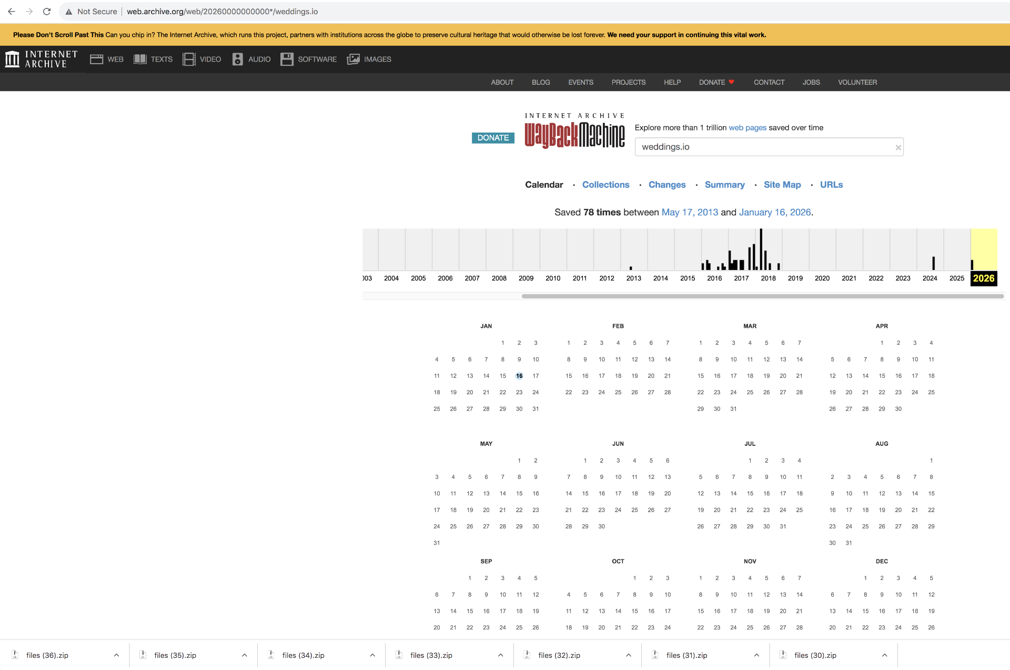Open the Texts book icon

(x=140, y=59)
